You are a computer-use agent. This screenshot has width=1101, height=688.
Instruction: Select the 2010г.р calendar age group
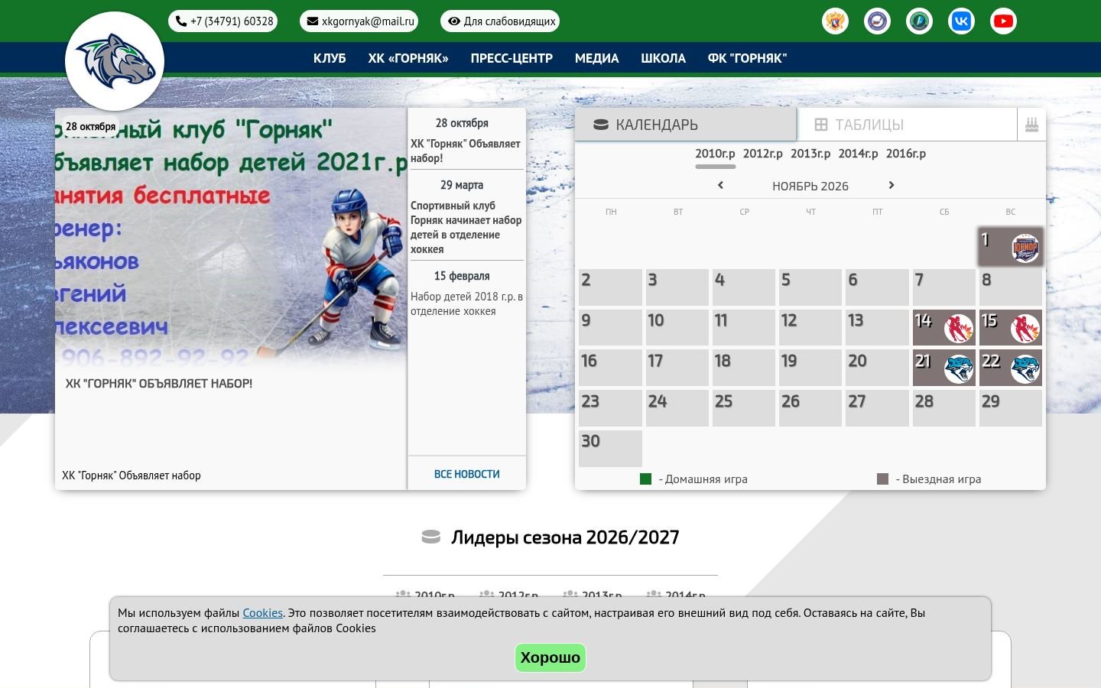tap(715, 154)
